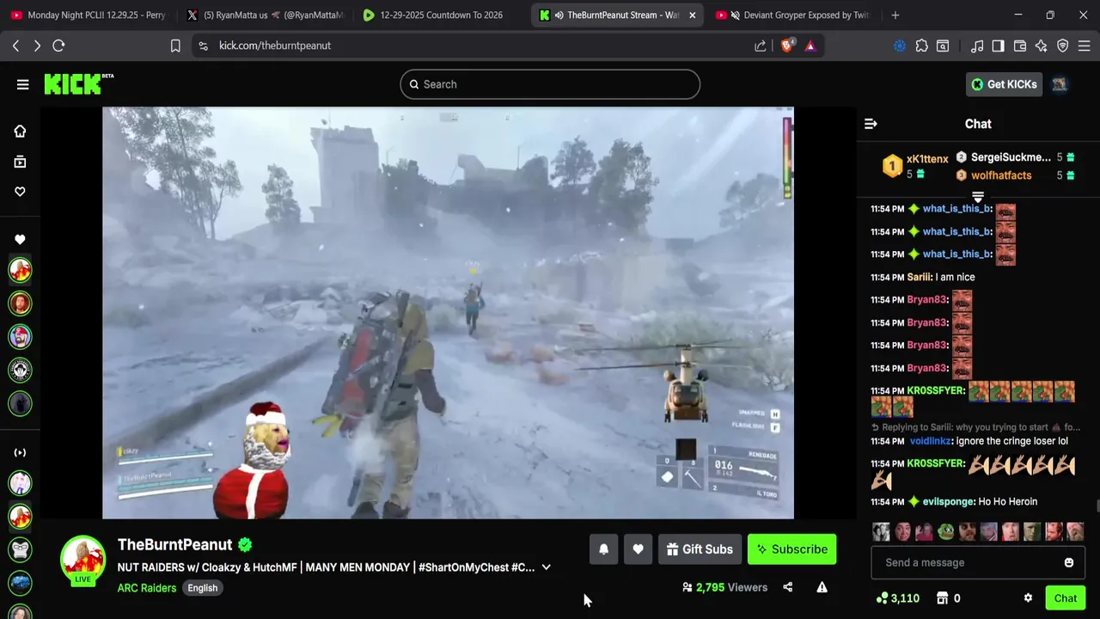Click the username Sariil in the chat
The image size is (1100, 619).
[x=919, y=277]
